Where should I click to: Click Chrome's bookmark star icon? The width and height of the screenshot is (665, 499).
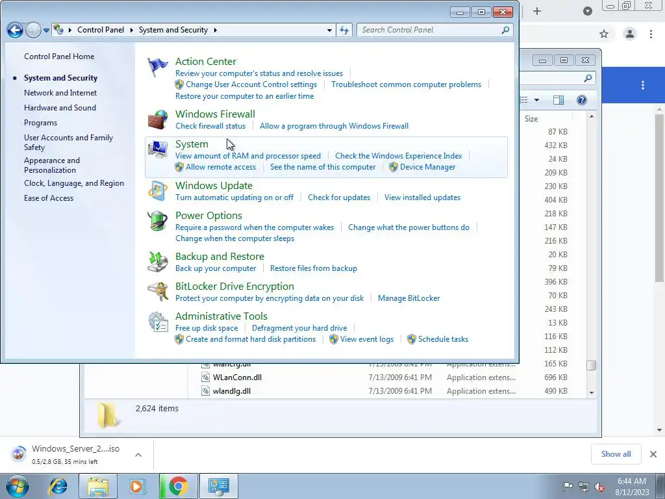[x=604, y=34]
